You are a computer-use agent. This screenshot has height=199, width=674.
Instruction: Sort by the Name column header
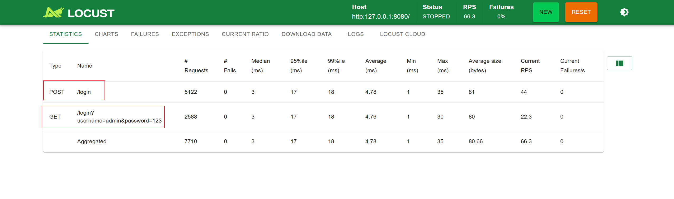(x=84, y=66)
